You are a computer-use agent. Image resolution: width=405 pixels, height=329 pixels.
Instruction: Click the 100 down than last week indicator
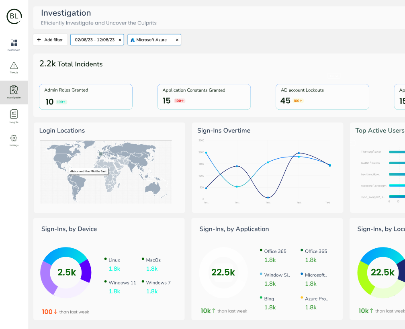pos(65,312)
